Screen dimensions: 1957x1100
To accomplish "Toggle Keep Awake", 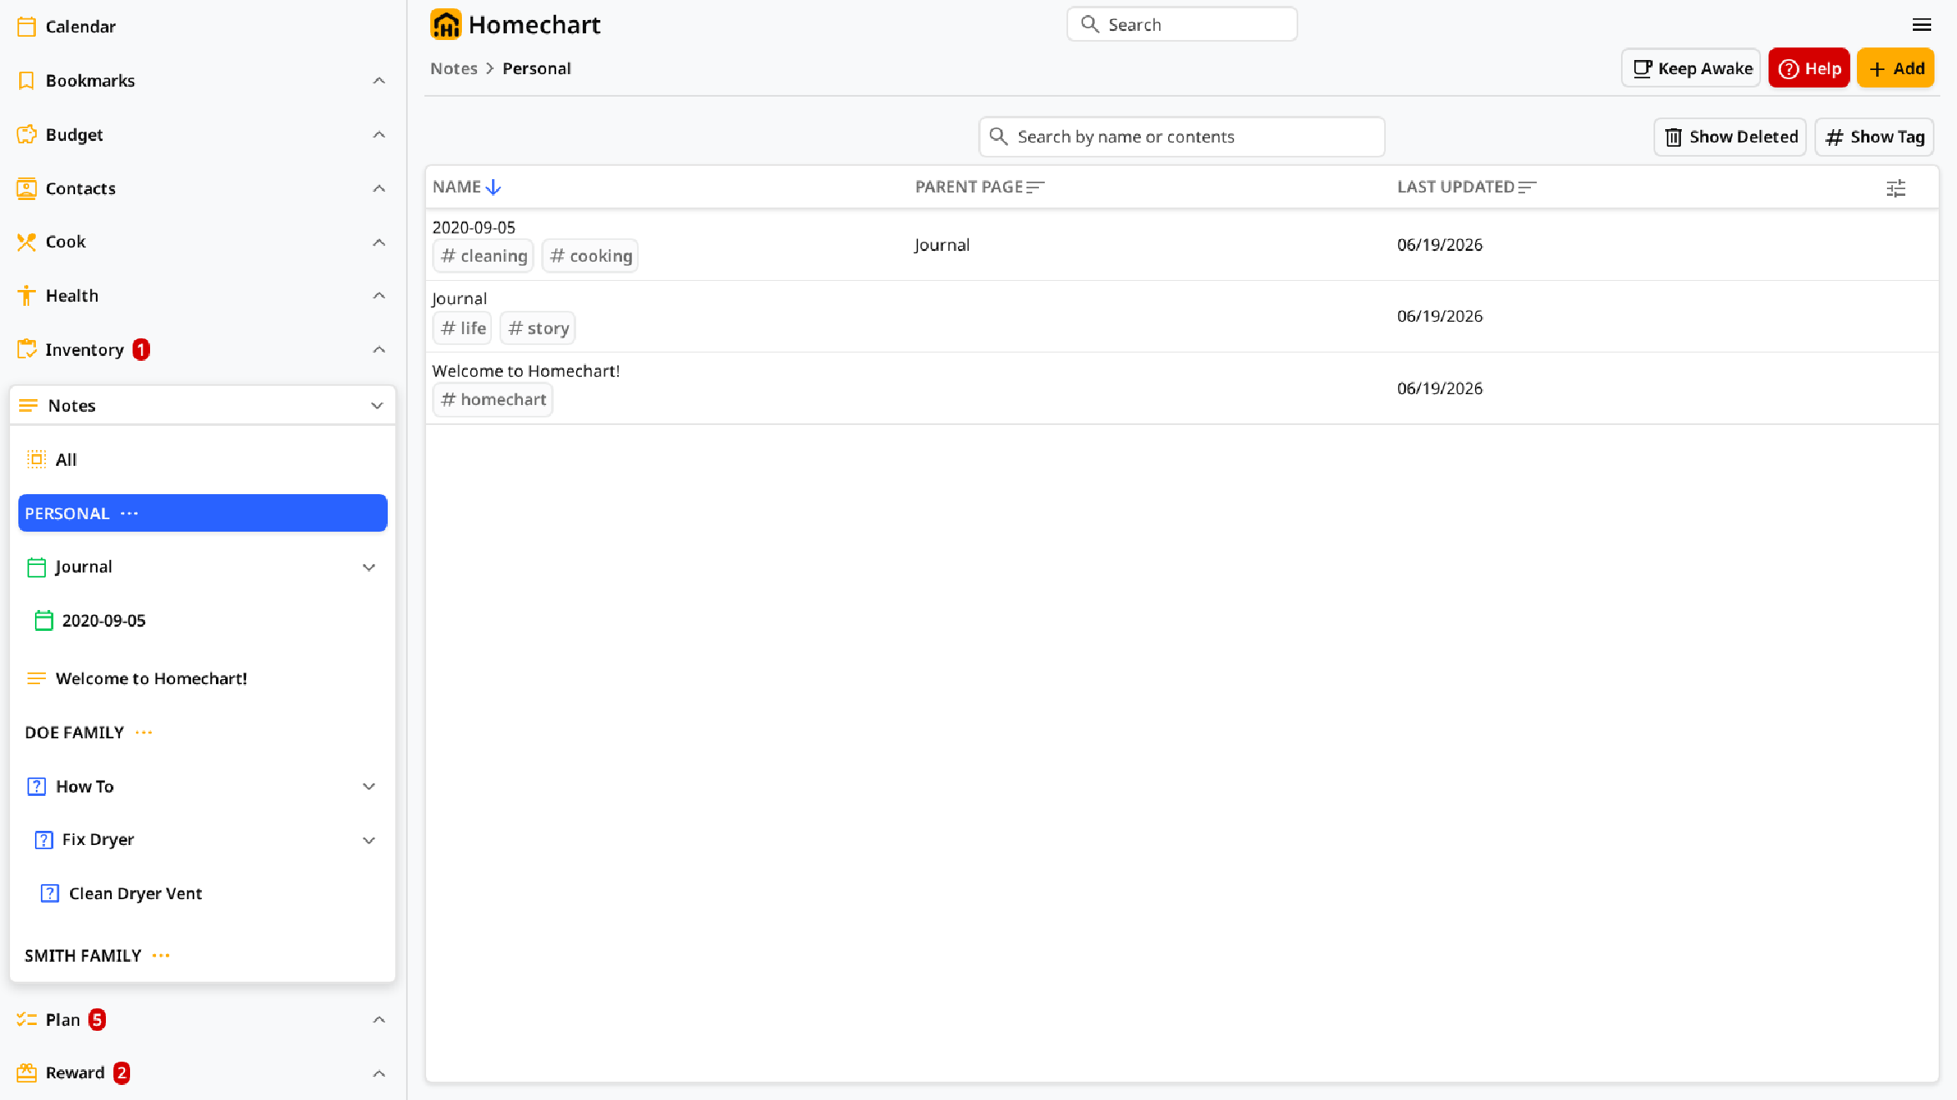I will point(1691,68).
